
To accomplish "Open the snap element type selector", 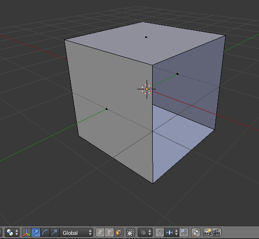I will (x=171, y=232).
